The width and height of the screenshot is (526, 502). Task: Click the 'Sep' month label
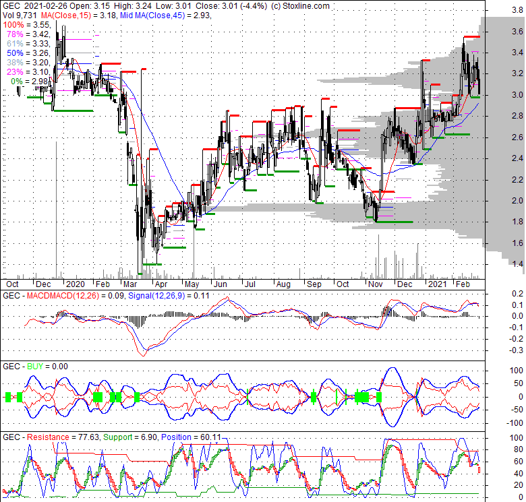point(314,284)
